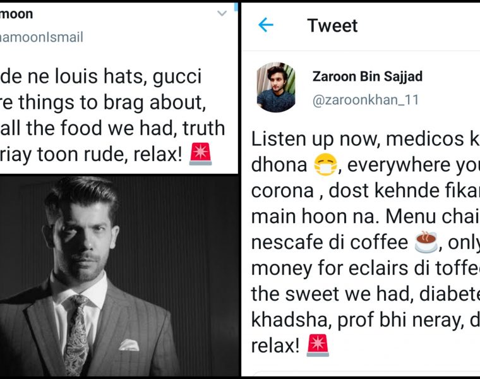Open the @zaroonkhan_11 handle link
The height and width of the screenshot is (379, 480).
(x=366, y=100)
